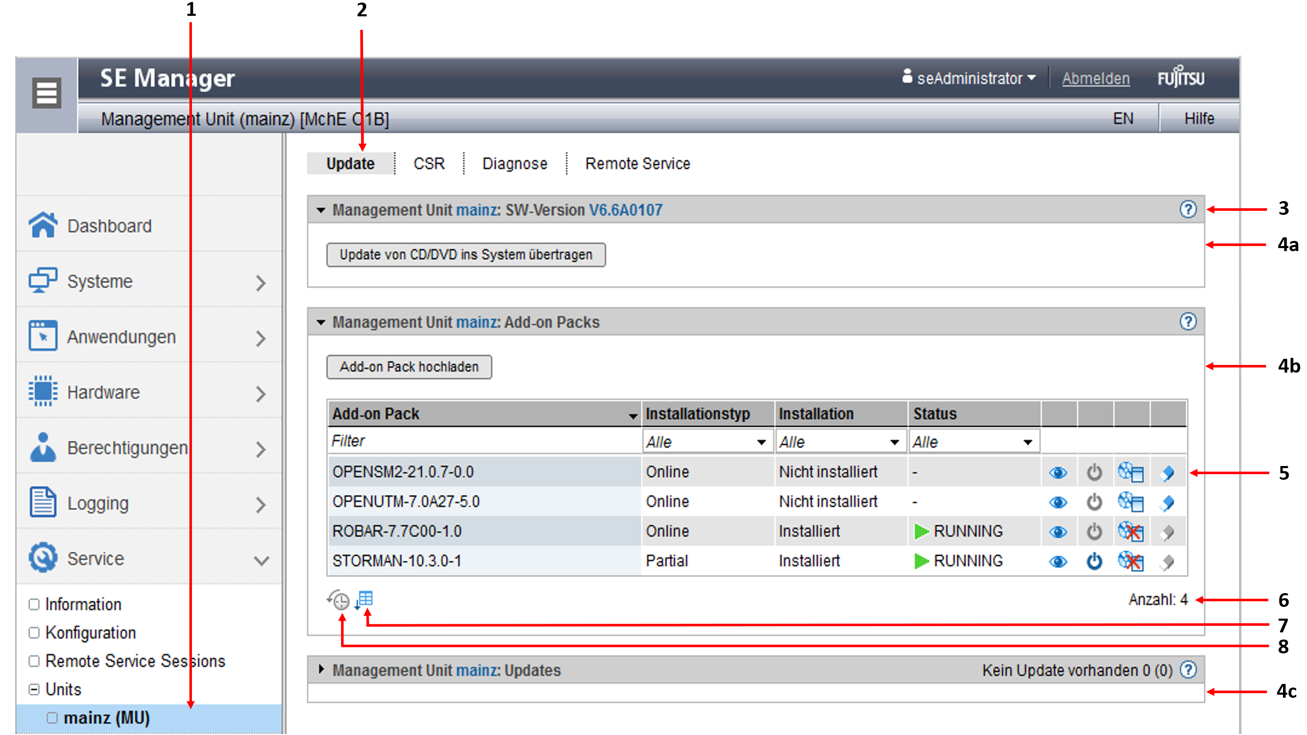The width and height of the screenshot is (1307, 735).
Task: Open the Status filter dropdown
Action: click(973, 442)
